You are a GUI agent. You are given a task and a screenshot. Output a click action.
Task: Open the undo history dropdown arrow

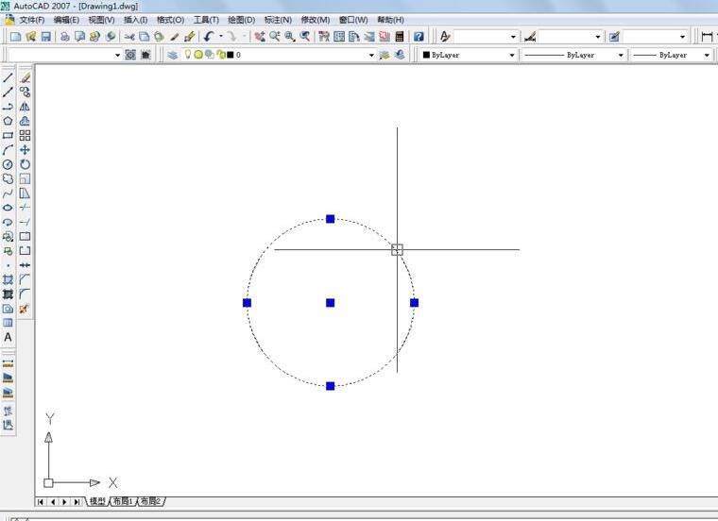(x=221, y=36)
